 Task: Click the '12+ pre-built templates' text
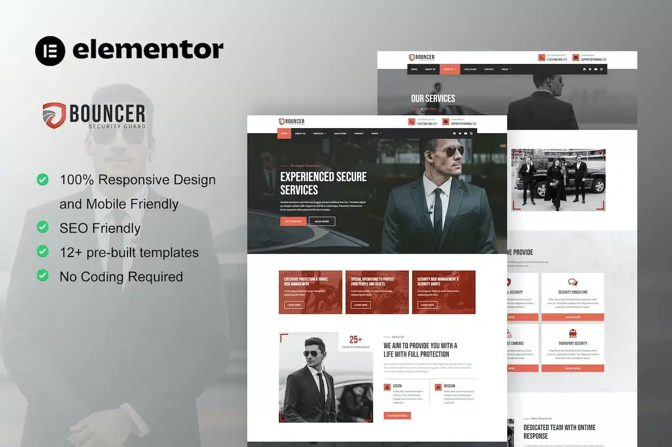coord(129,252)
